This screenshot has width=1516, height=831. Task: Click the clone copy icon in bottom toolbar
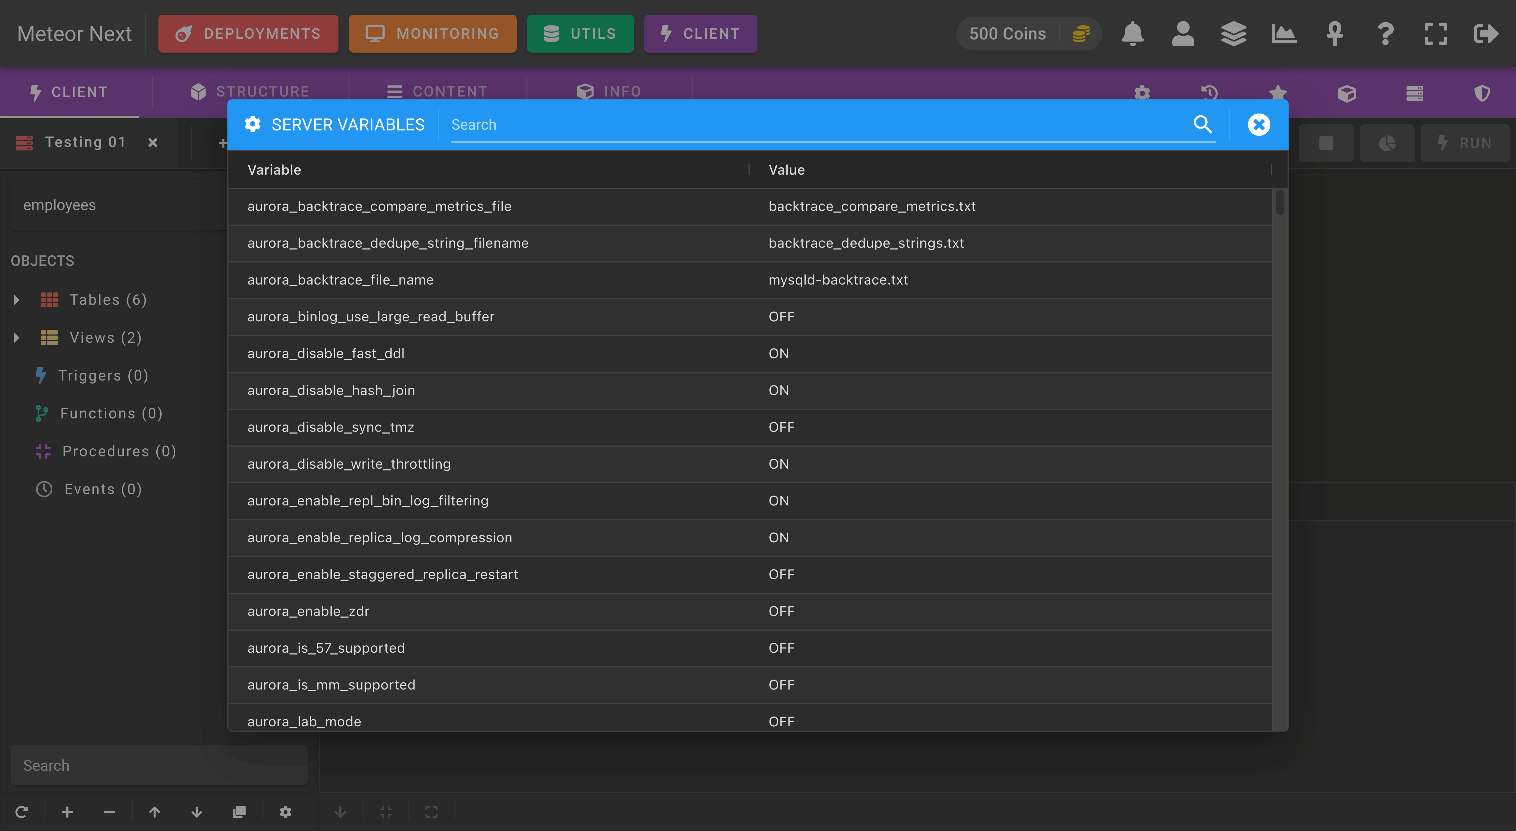coord(239,812)
